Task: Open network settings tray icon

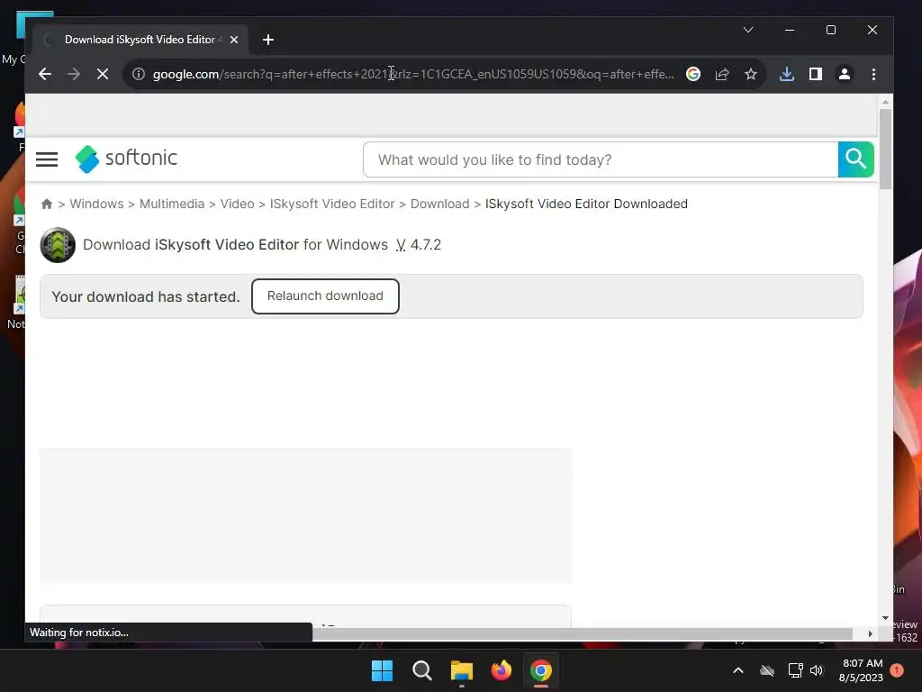Action: (796, 670)
